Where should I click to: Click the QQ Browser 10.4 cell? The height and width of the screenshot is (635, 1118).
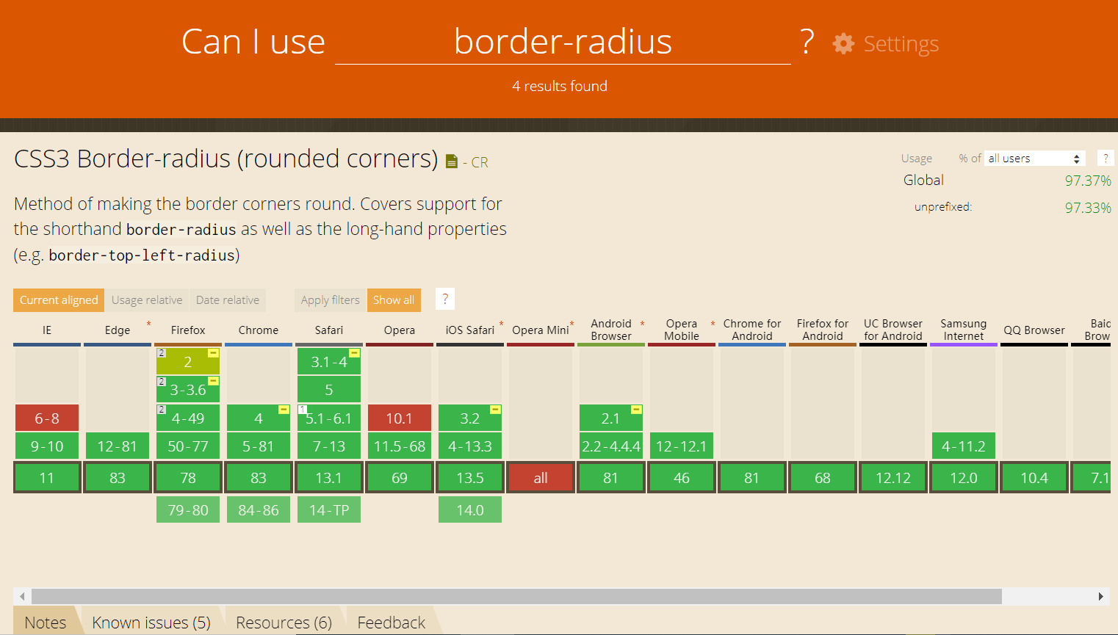[x=1034, y=478]
